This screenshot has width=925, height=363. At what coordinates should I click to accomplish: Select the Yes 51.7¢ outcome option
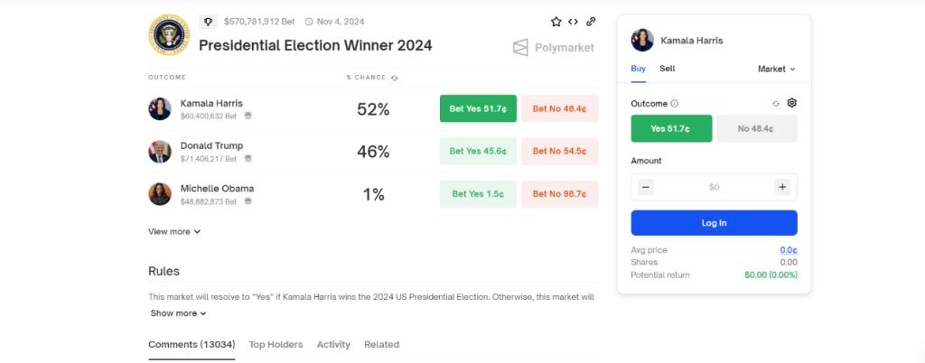(671, 128)
